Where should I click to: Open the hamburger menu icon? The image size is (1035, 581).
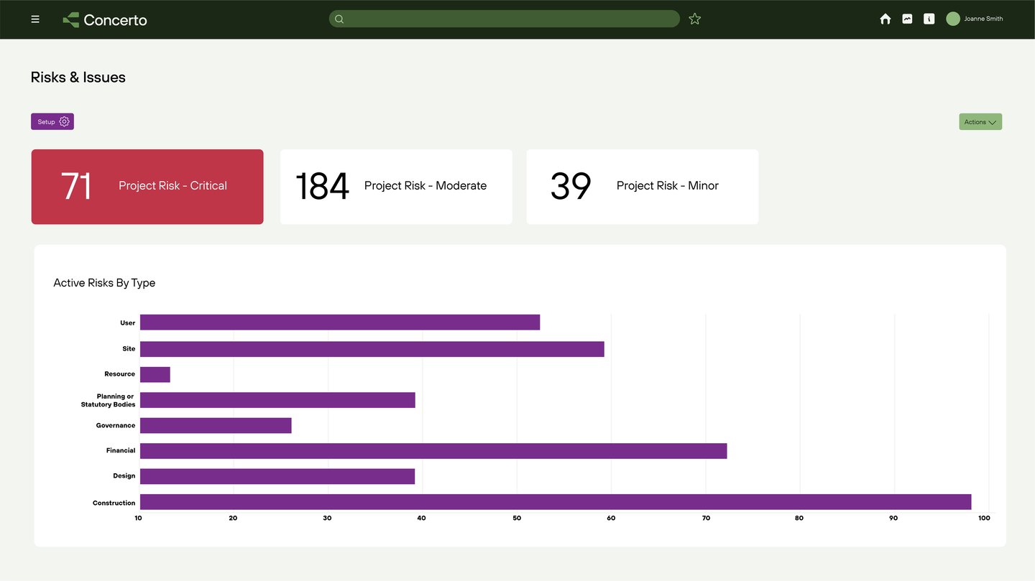click(x=35, y=19)
